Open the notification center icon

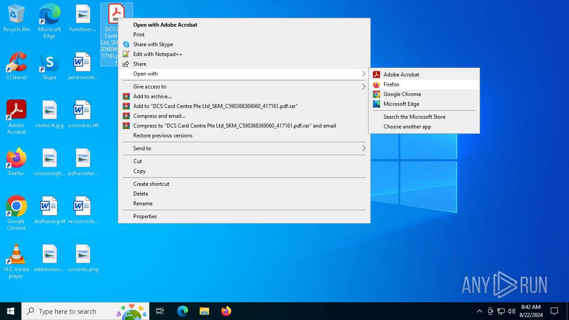point(554,311)
